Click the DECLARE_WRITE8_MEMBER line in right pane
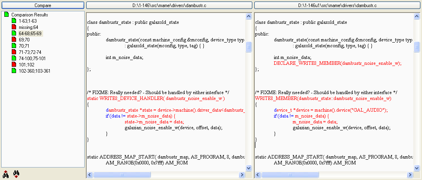Image resolution: width=422 pixels, height=180 pixels. [337, 63]
